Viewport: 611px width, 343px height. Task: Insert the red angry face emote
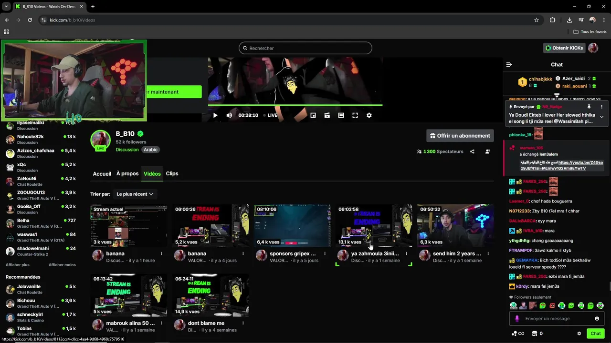tap(552, 305)
